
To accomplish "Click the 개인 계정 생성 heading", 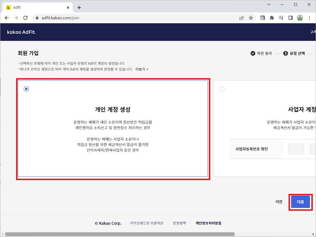I will (113, 109).
